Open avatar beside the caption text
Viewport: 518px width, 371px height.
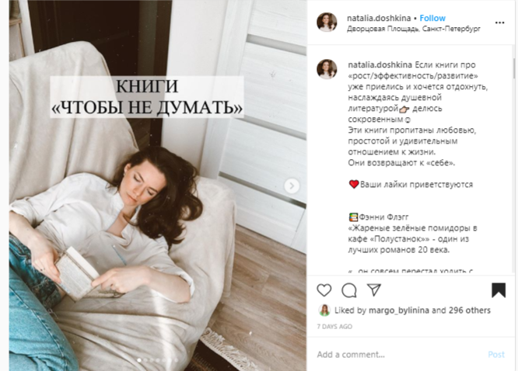coord(327,69)
